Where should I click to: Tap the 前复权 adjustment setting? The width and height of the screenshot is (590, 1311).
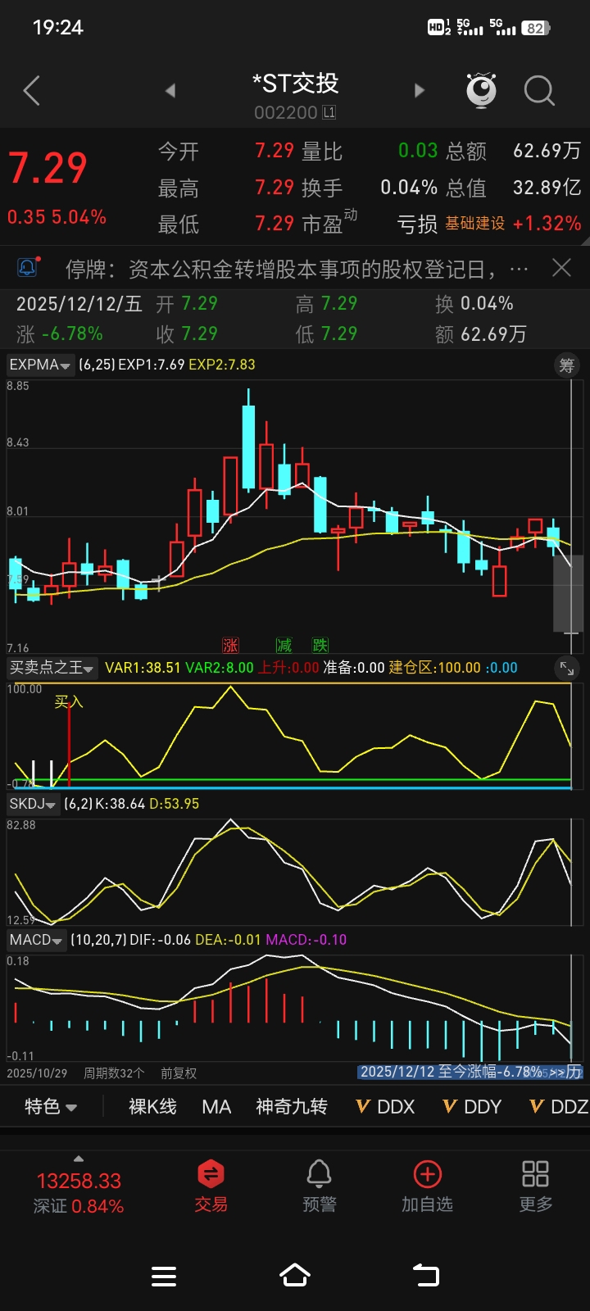179,1073
